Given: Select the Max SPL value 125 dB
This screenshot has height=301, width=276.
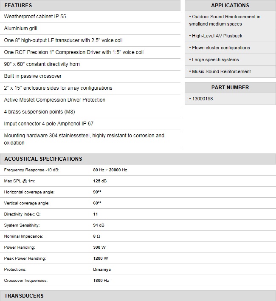Looking at the screenshot, I should [x=100, y=181].
